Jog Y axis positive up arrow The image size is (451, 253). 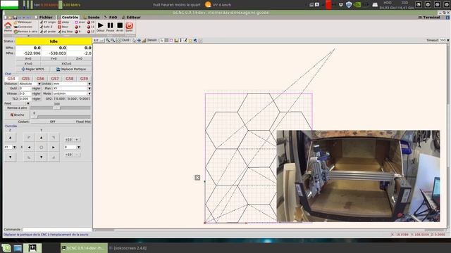(41, 138)
